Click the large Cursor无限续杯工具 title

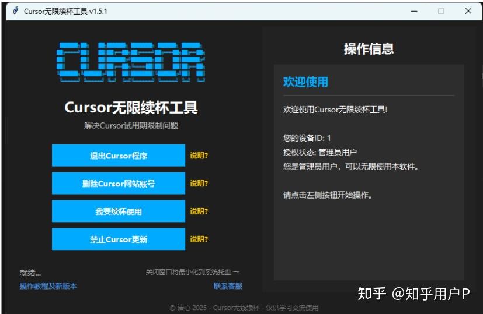pyautogui.click(x=131, y=108)
